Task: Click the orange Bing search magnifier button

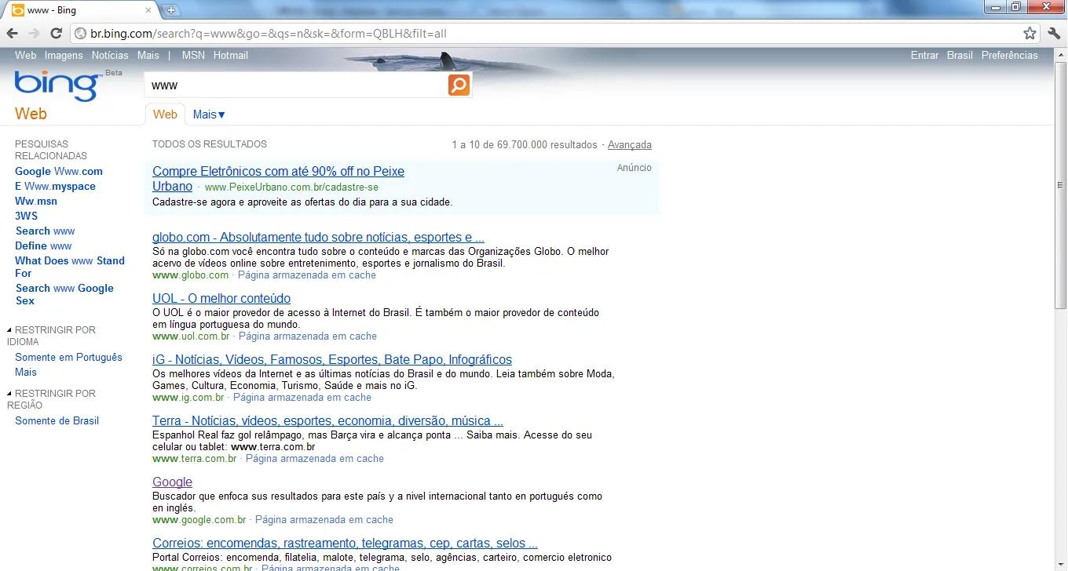Action: 459,85
